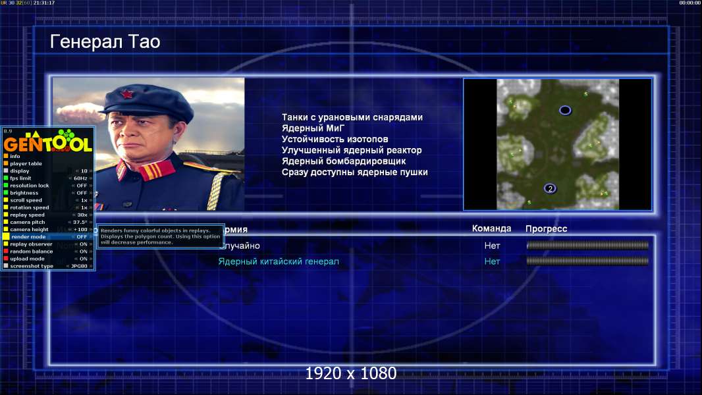Click the map preview thumbnail
702x395 pixels.
point(557,144)
